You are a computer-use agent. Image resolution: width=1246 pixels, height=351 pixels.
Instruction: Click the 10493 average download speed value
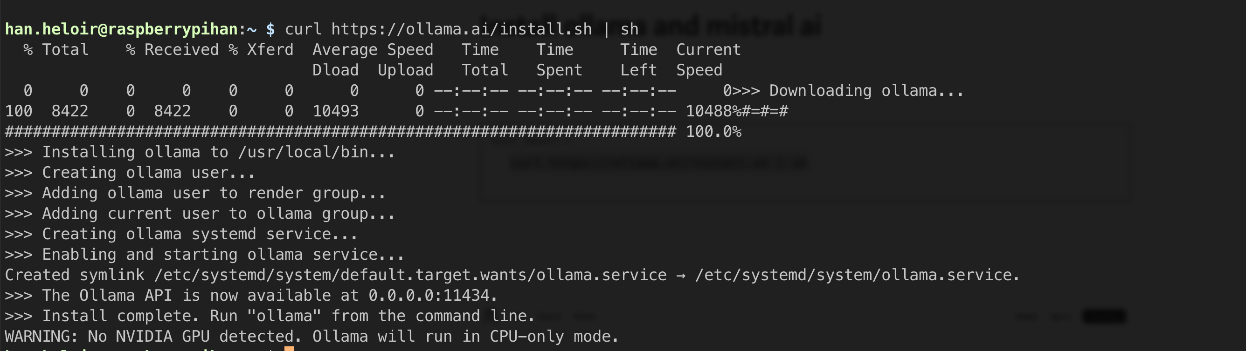click(x=336, y=112)
